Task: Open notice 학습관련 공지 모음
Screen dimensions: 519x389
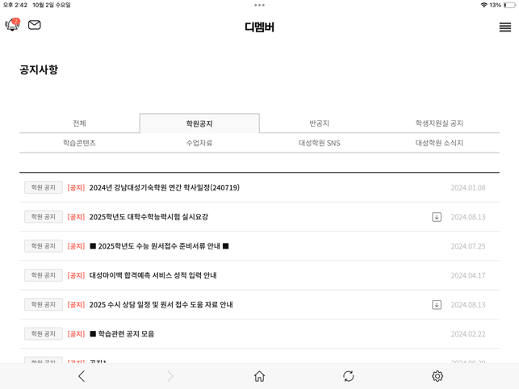Action: tap(122, 333)
